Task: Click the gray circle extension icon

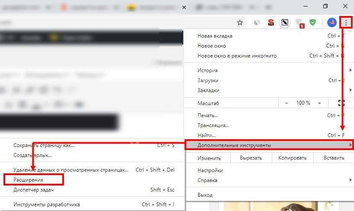Action: pyautogui.click(x=257, y=22)
